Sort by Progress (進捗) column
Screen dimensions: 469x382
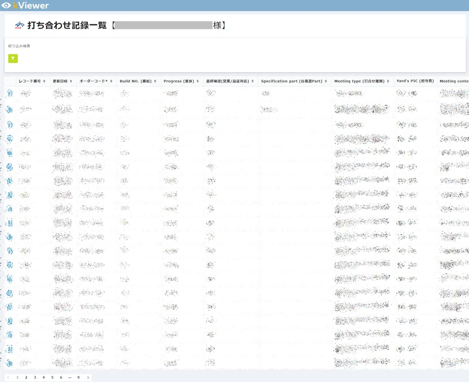[x=181, y=81]
